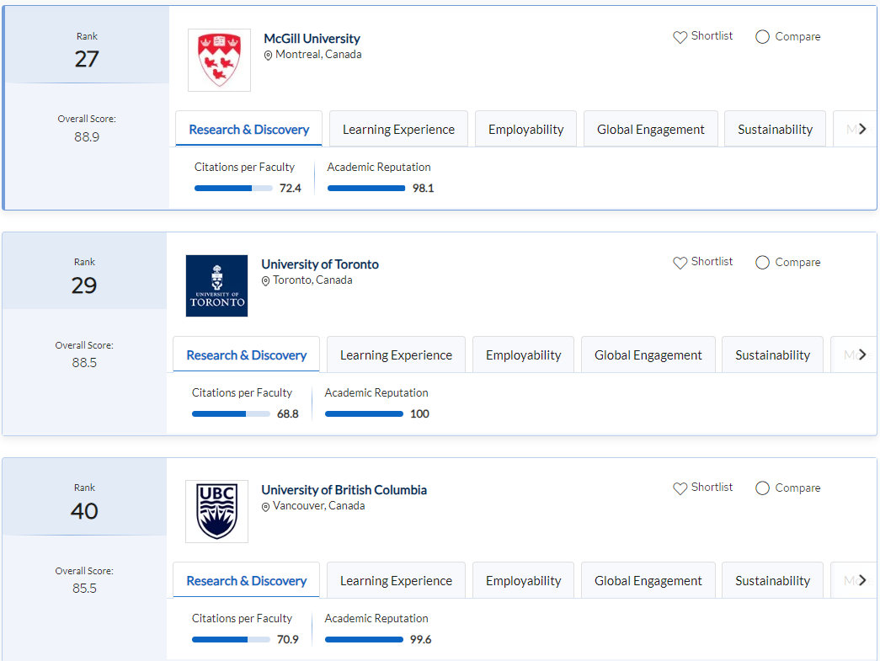Expand more tabs on University of Toronto card

coord(861,354)
